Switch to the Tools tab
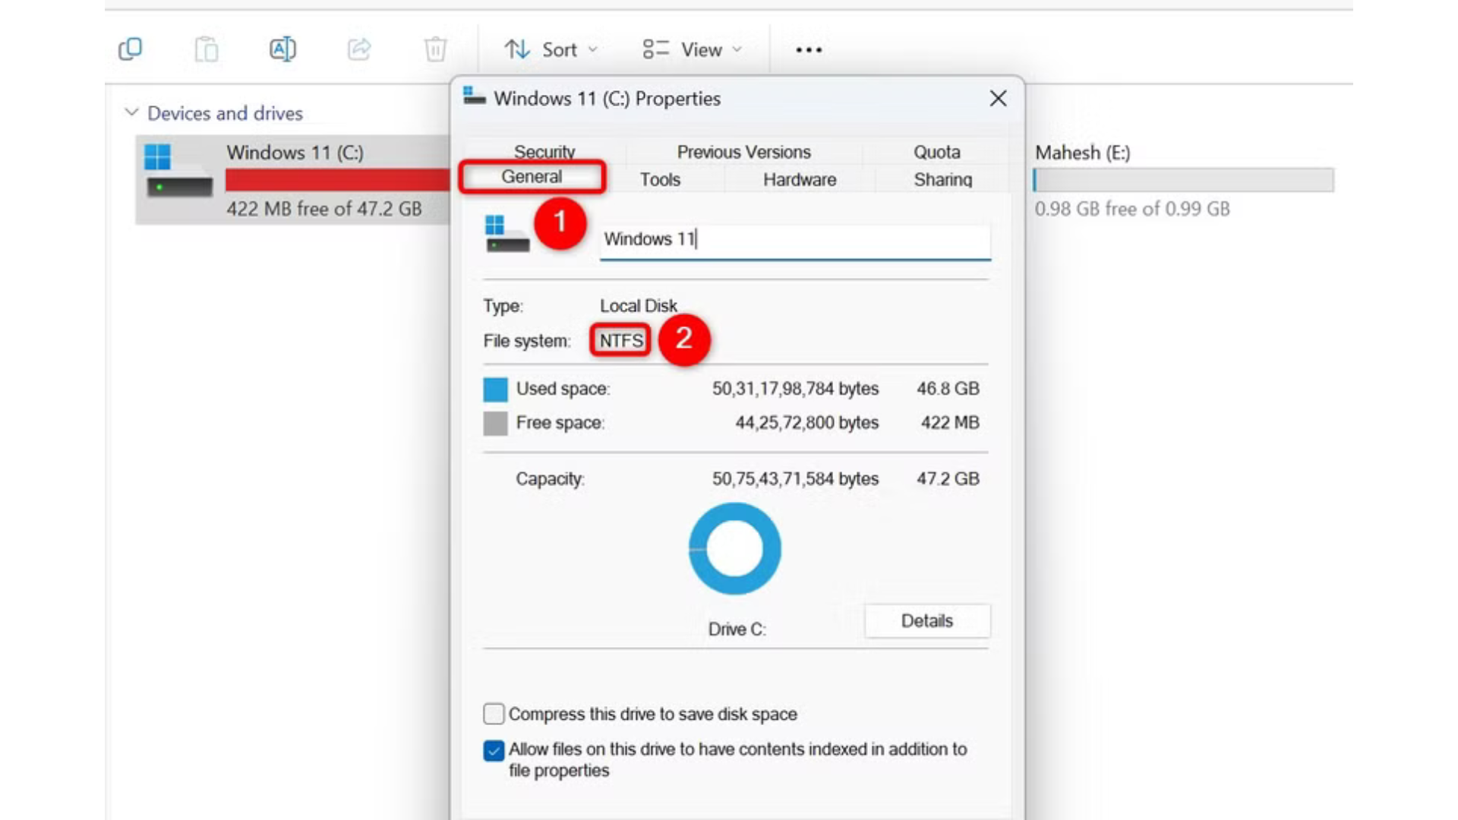The height and width of the screenshot is (820, 1458). [660, 180]
